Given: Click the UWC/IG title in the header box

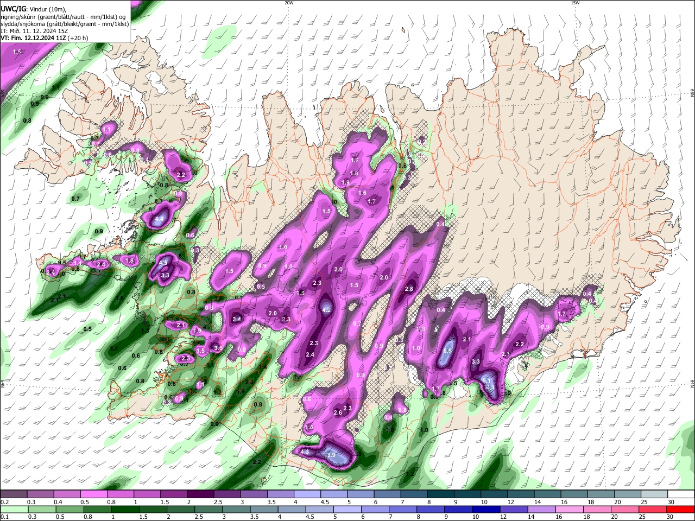Looking at the screenshot, I should coord(13,9).
